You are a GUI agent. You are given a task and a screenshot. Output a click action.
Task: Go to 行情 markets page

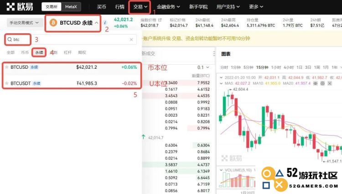click(x=119, y=7)
